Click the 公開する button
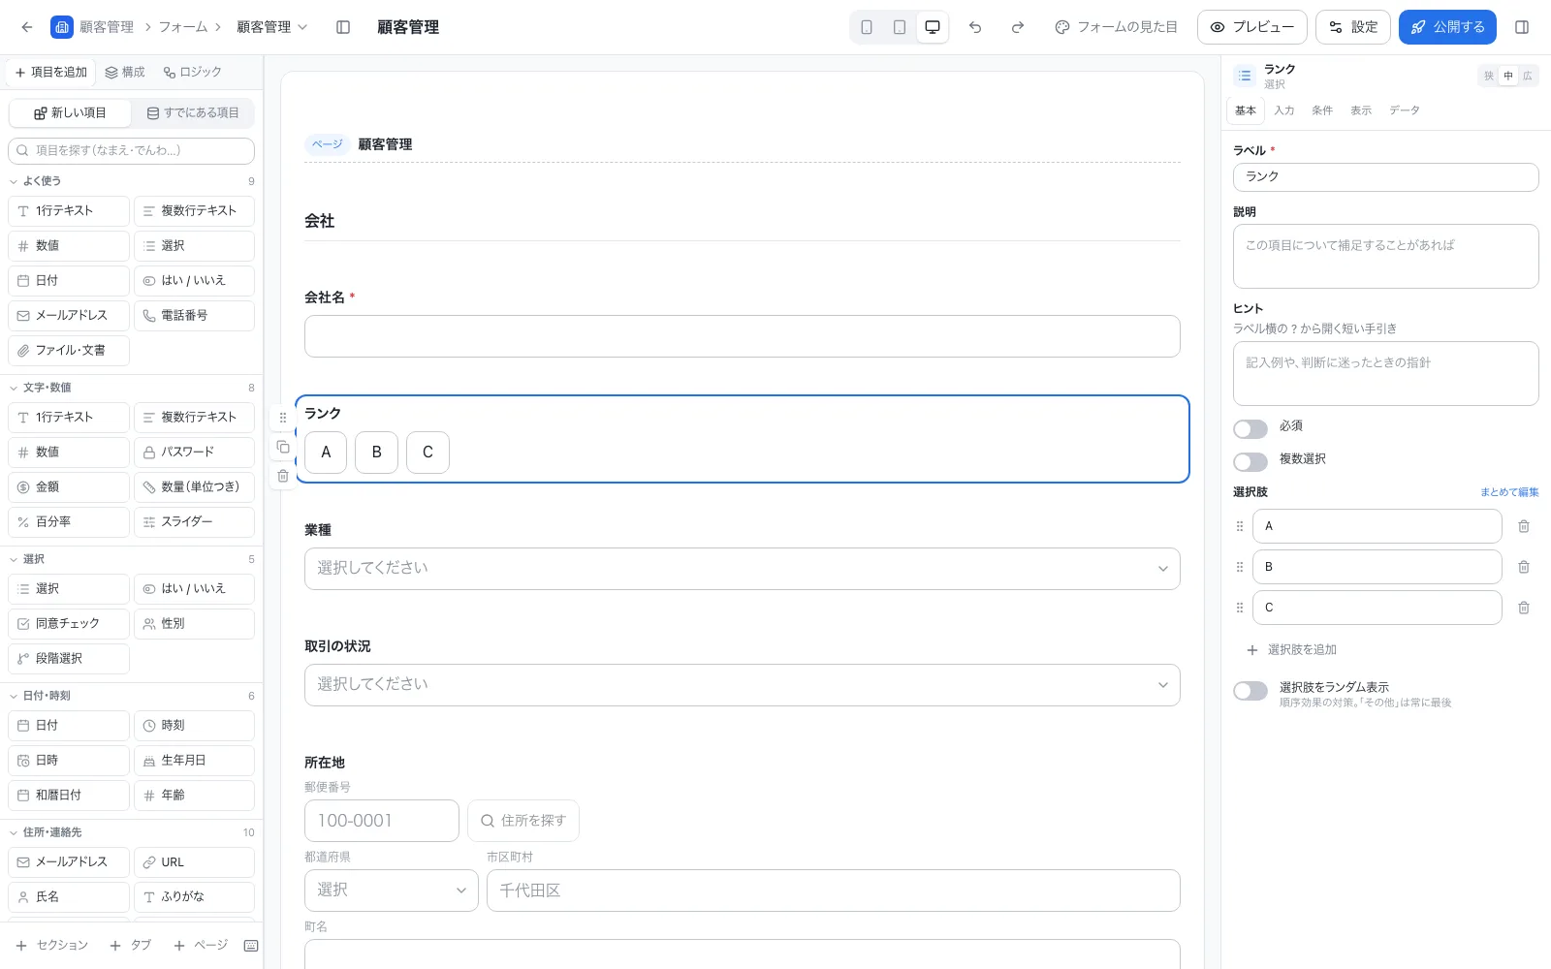Viewport: 1551px width, 969px height. 1447,27
